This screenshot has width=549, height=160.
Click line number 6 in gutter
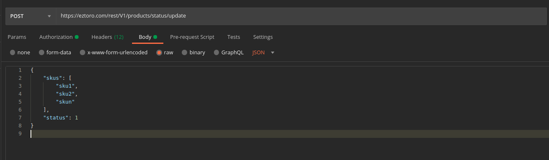20,109
